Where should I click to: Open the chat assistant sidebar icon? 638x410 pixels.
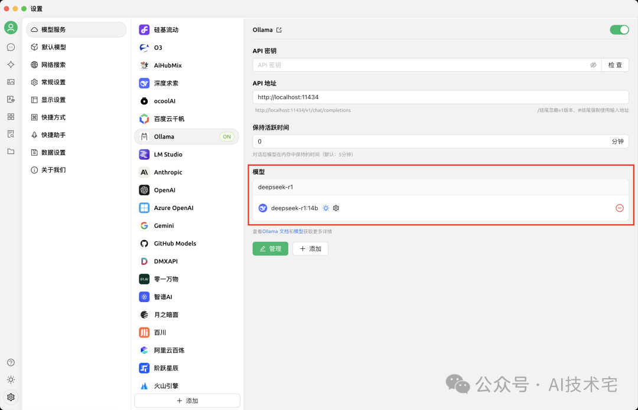[x=11, y=47]
